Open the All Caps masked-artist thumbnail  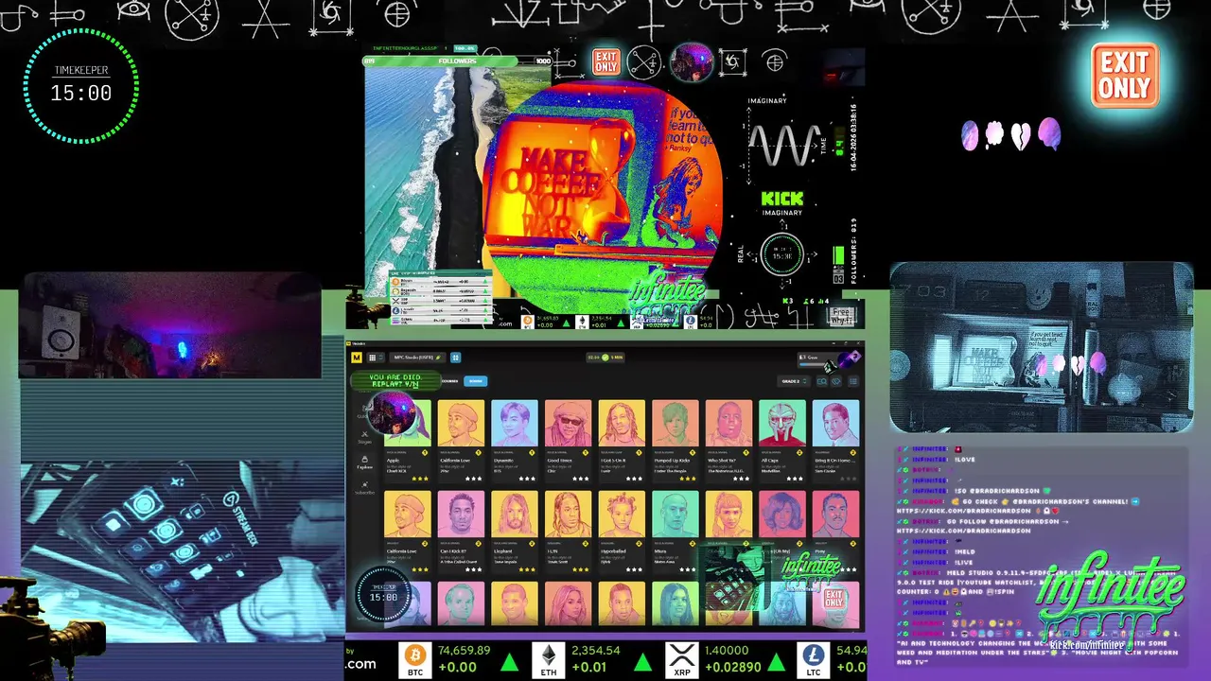[782, 423]
